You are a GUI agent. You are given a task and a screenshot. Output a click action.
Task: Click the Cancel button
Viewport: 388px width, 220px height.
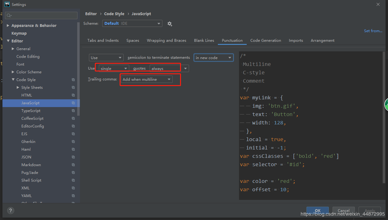tap(344, 211)
